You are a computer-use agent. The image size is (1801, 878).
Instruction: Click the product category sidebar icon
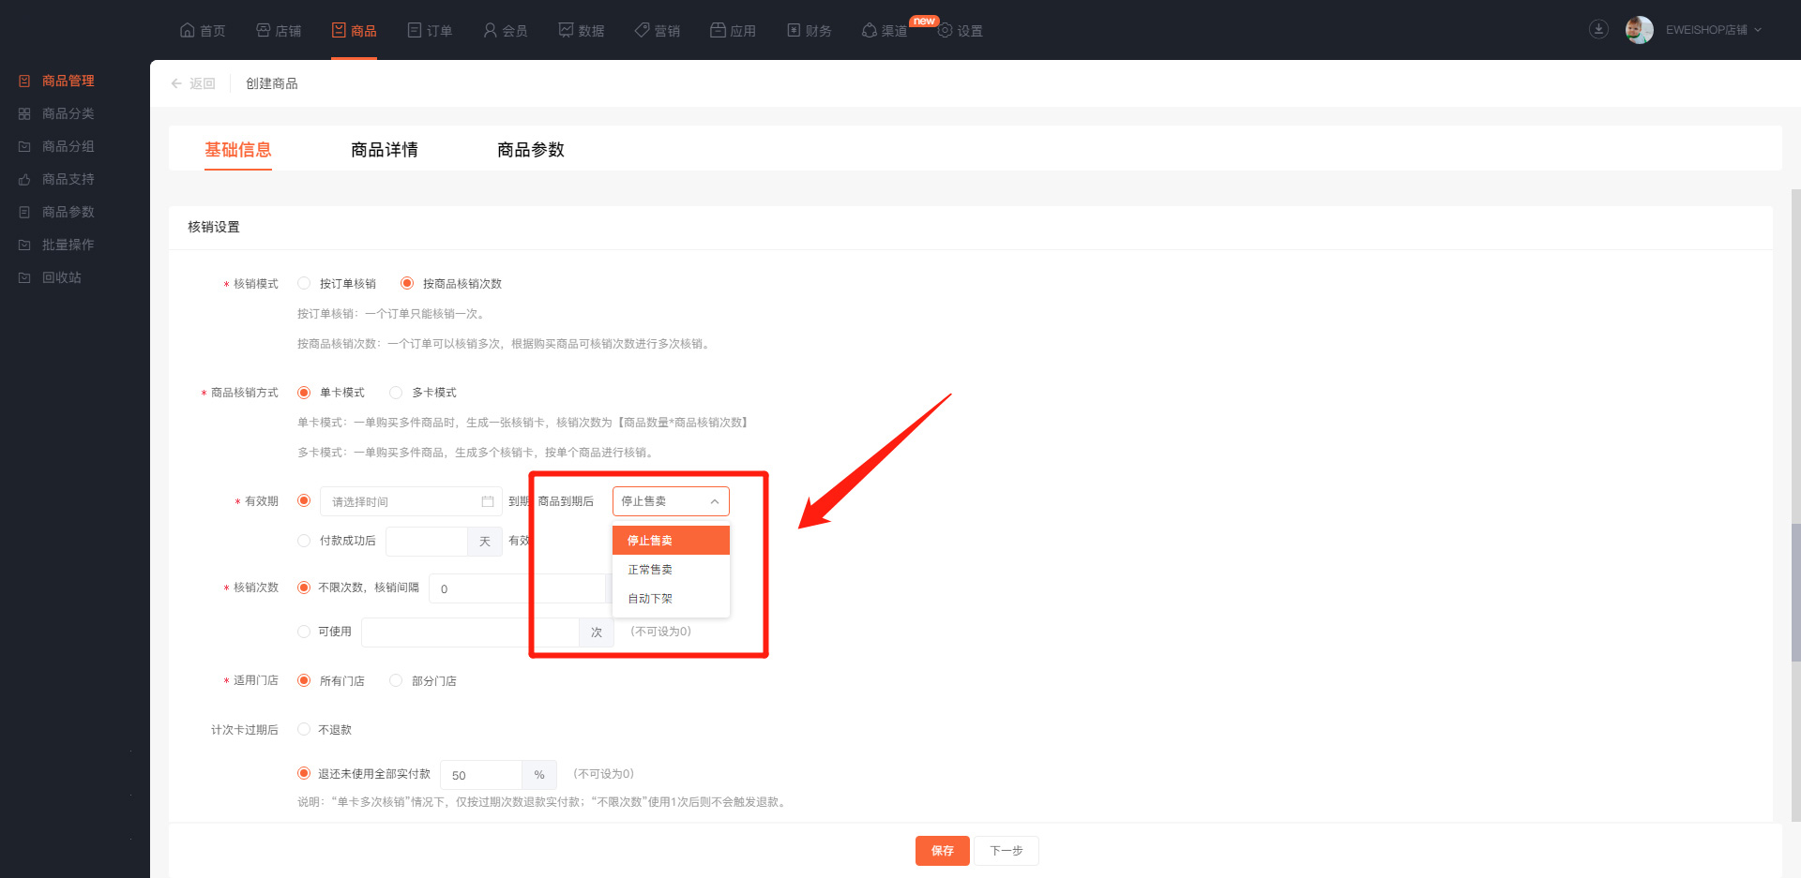[24, 114]
